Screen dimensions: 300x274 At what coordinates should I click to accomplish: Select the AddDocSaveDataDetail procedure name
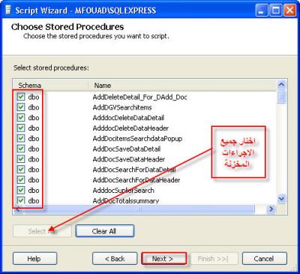coord(127,149)
